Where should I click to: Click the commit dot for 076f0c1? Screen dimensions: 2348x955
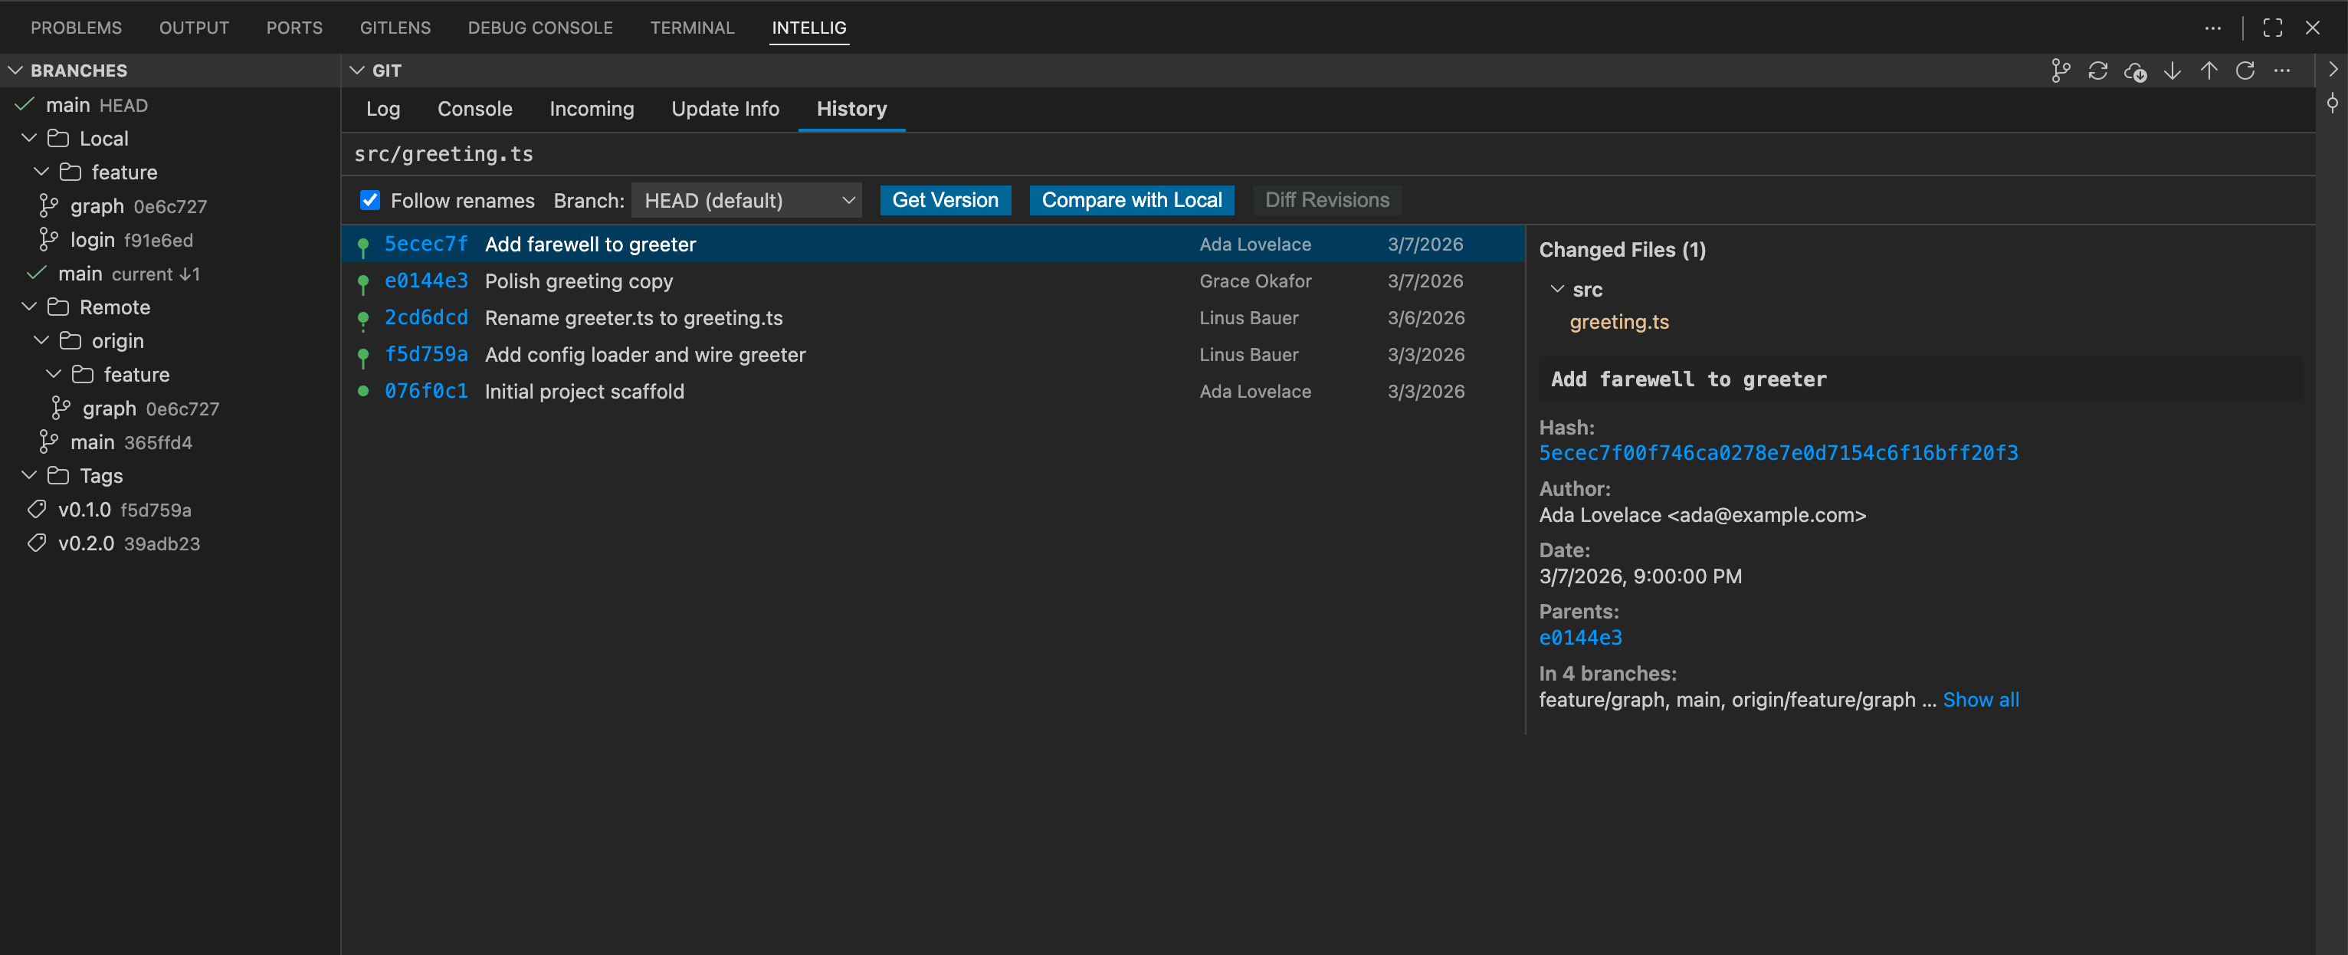362,391
